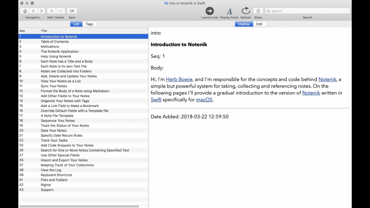Go to the Home note icon
The image size is (370, 208).
(x=25, y=11)
